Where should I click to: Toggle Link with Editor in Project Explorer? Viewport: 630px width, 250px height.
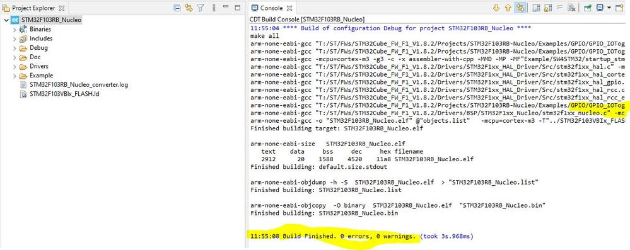[x=189, y=8]
